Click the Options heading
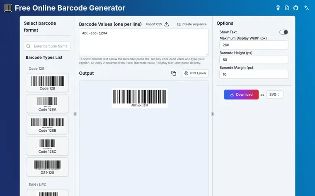 point(225,23)
